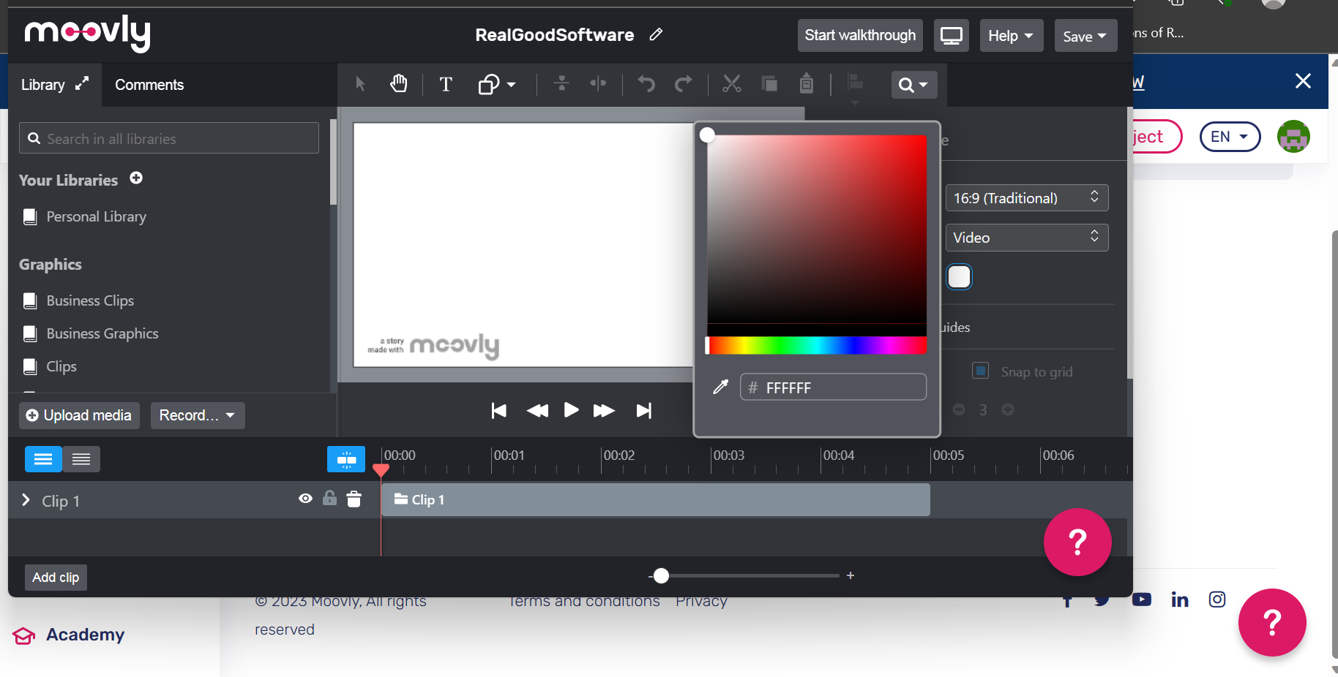Image resolution: width=1338 pixels, height=677 pixels.
Task: Hide Clip 1 with the eye icon
Action: pos(305,499)
